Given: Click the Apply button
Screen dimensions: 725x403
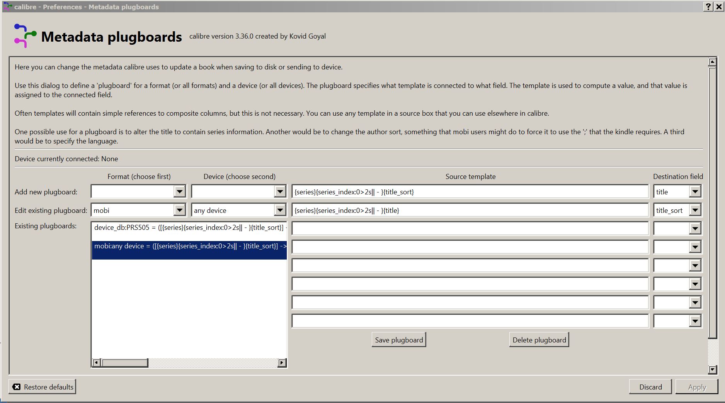Looking at the screenshot, I should coord(697,387).
